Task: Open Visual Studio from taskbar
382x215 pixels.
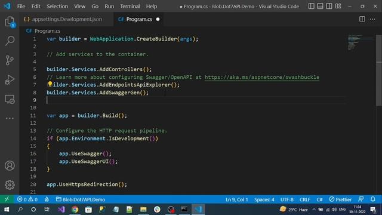Action: (x=61, y=210)
